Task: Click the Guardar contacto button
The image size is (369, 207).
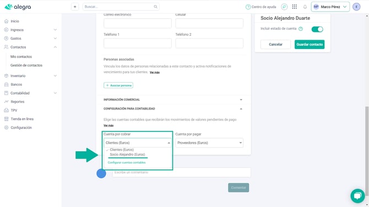Action: tap(310, 45)
